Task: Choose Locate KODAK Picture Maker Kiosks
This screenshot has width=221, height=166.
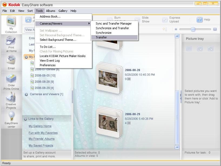Action: [x=63, y=56]
